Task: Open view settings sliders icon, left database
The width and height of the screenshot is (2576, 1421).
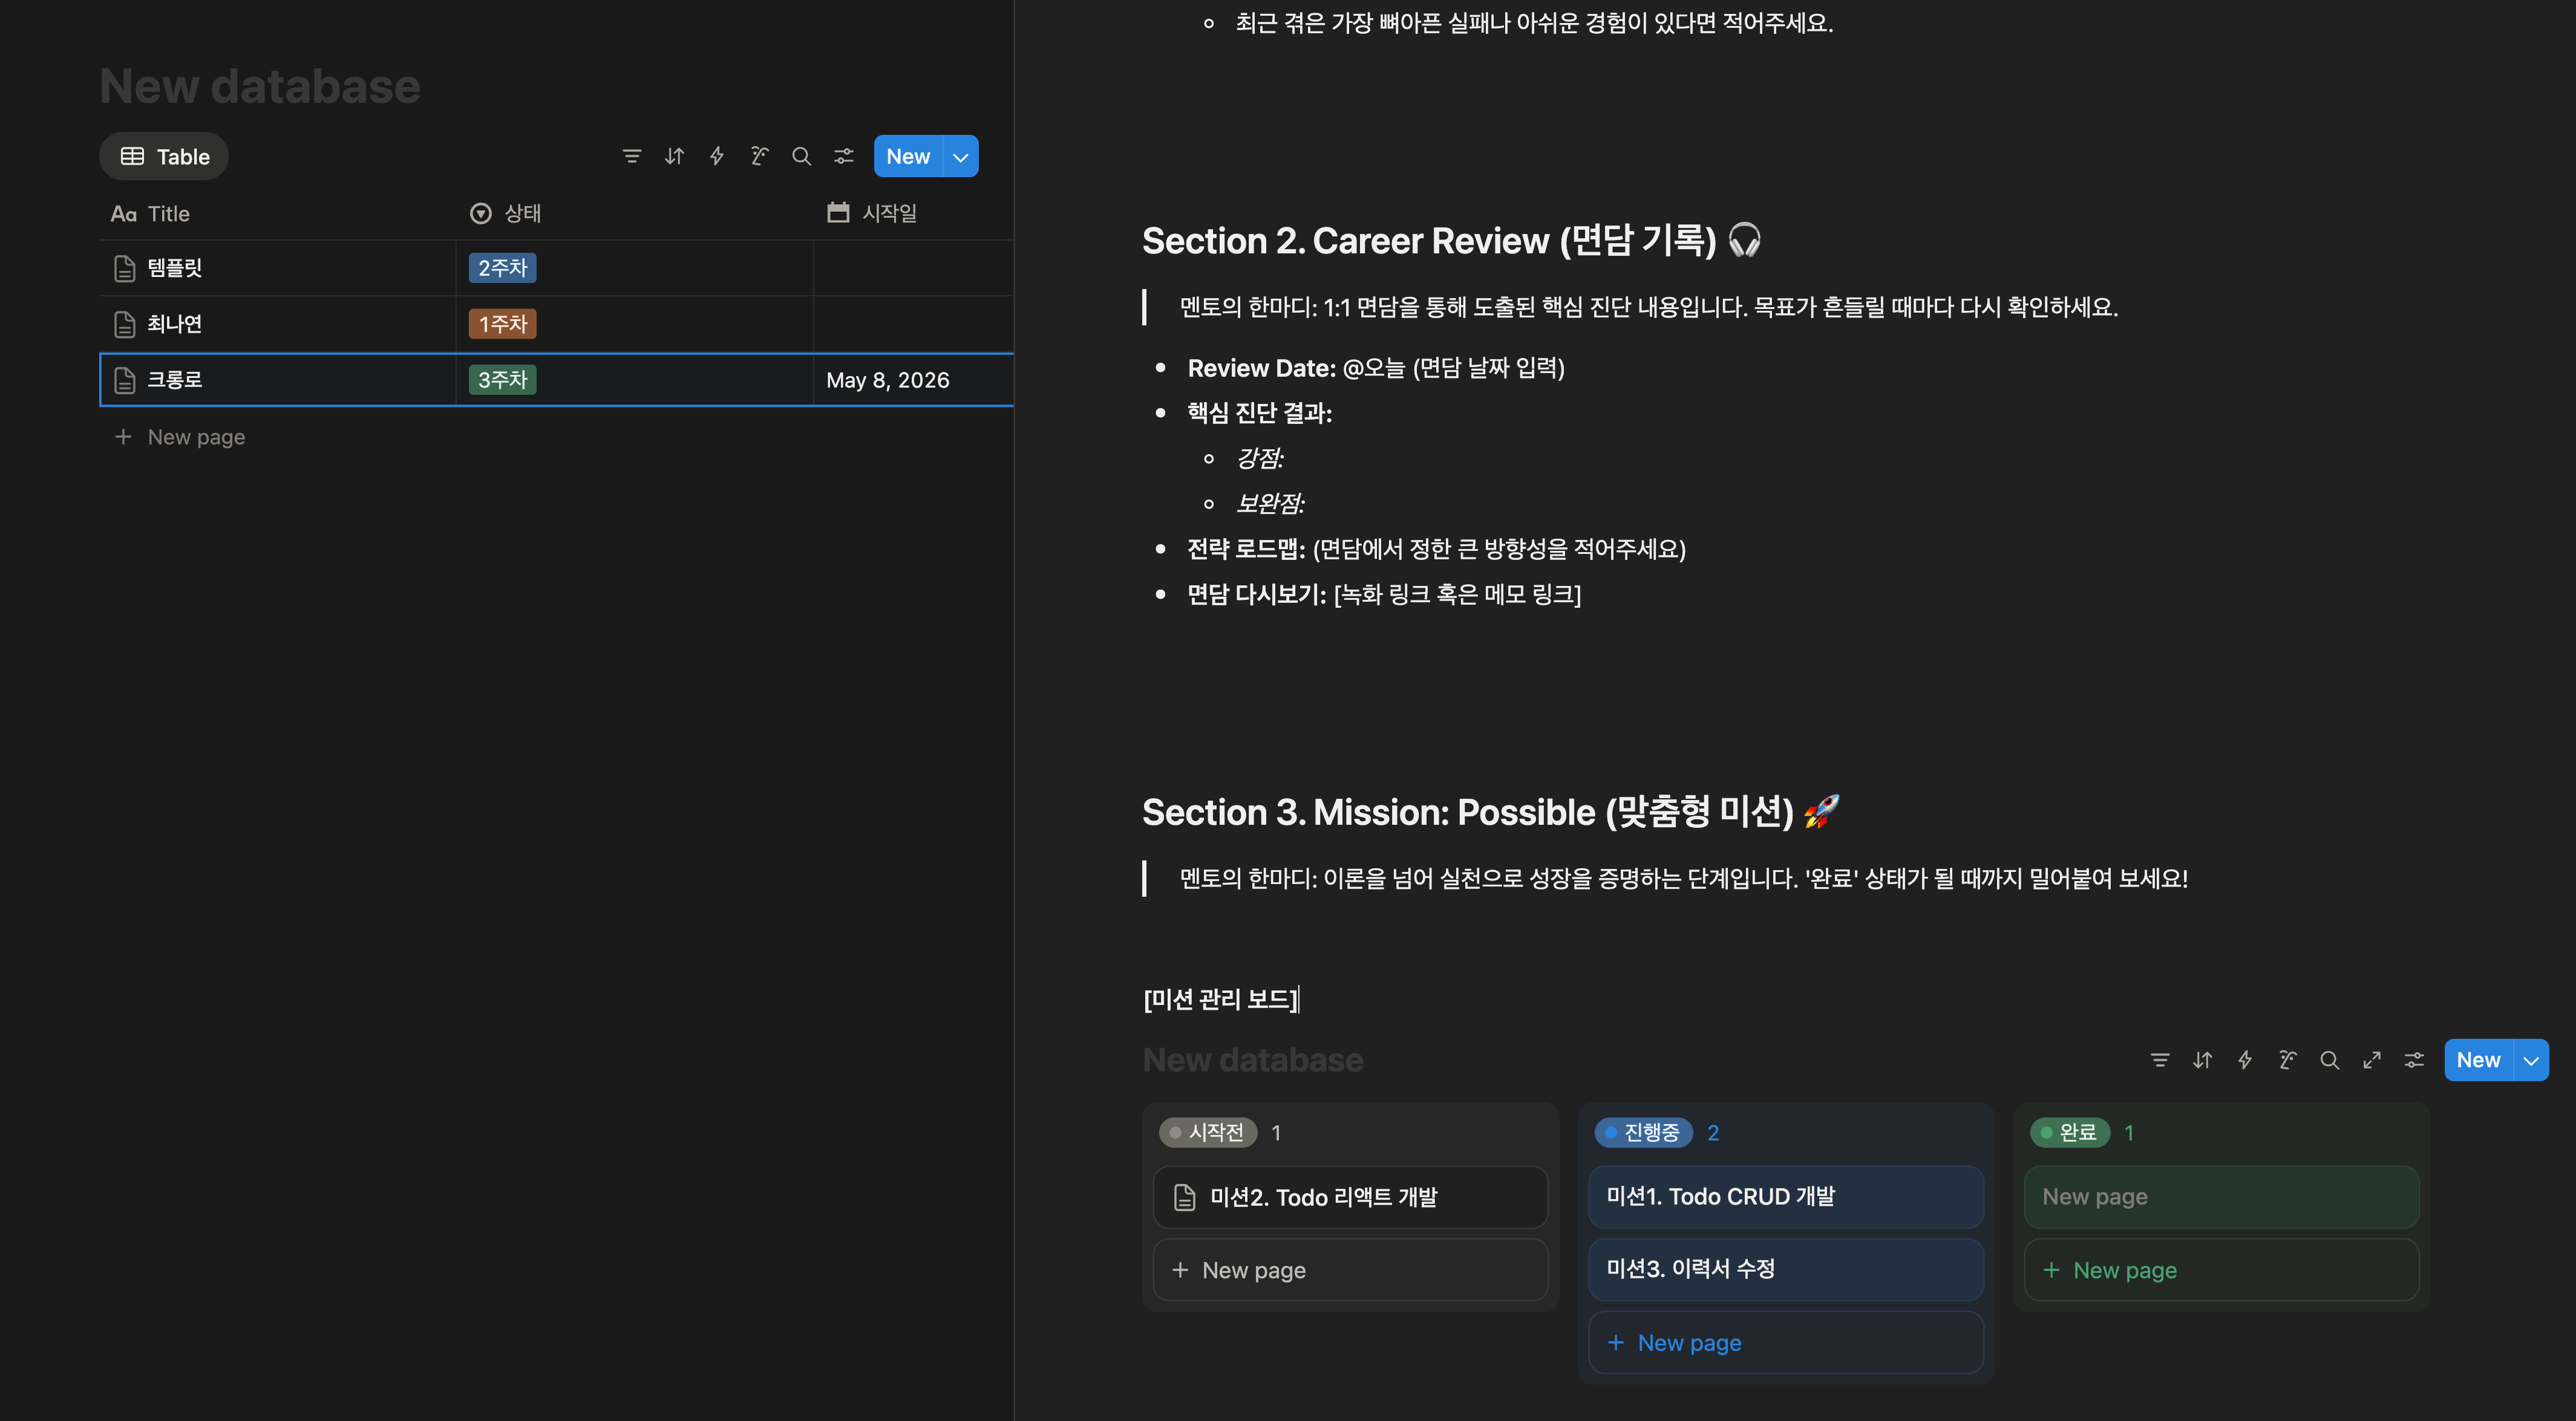Action: pyautogui.click(x=844, y=156)
